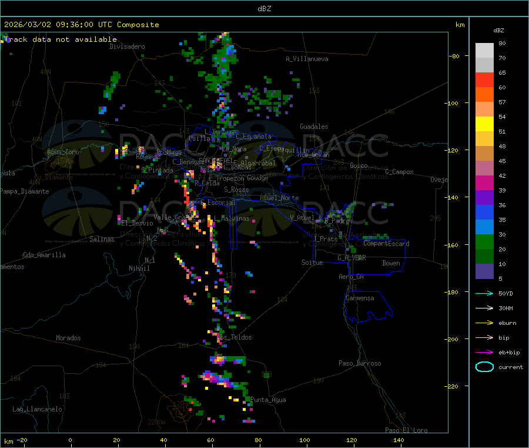Click the dBZ title at top center
This screenshot has width=529, height=448.
click(264, 9)
